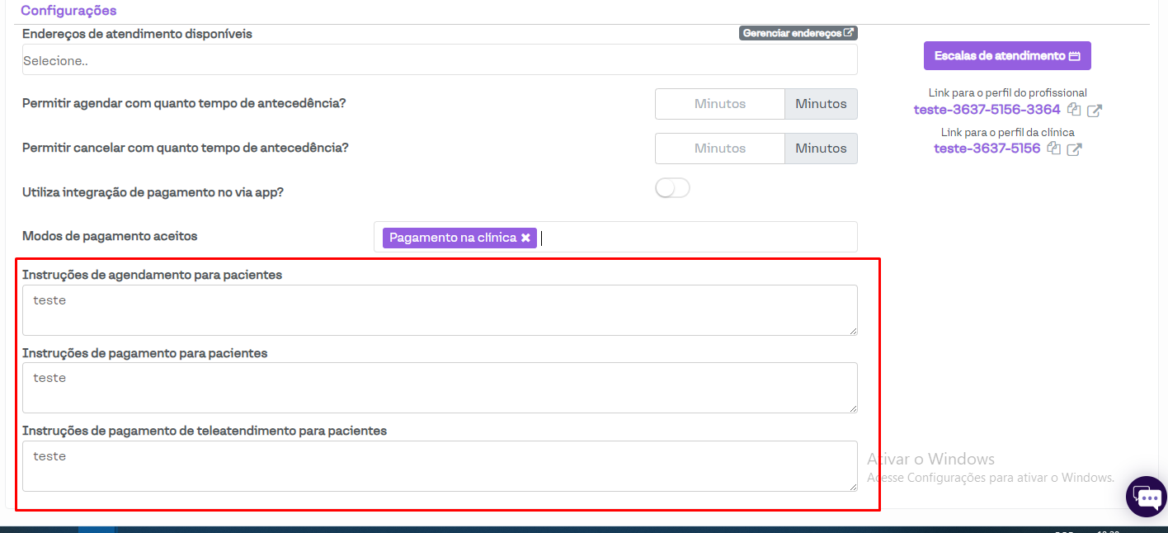Focus the scheduling advance minutes input
Viewport: 1168px width, 533px height.
point(719,104)
